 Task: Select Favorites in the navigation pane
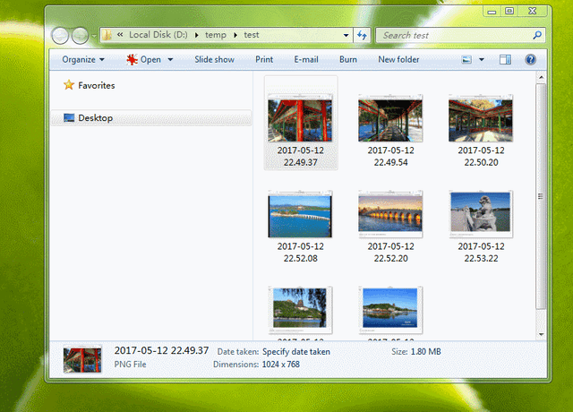(x=96, y=86)
